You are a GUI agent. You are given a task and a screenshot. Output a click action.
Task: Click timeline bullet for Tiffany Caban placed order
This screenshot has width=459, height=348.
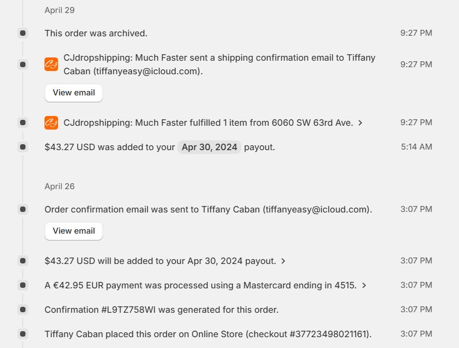coord(23,334)
